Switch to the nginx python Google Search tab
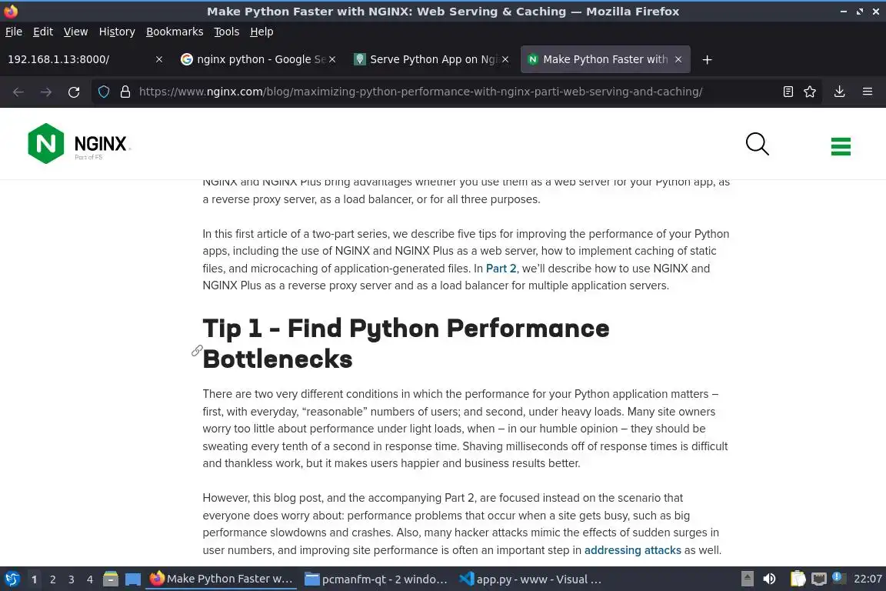Image resolution: width=886 pixels, height=591 pixels. (258, 59)
